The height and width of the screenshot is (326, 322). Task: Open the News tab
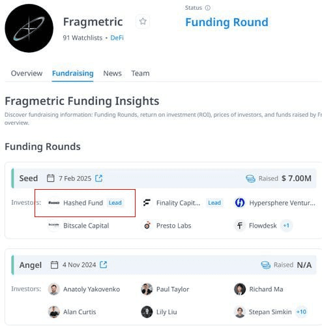coord(112,74)
